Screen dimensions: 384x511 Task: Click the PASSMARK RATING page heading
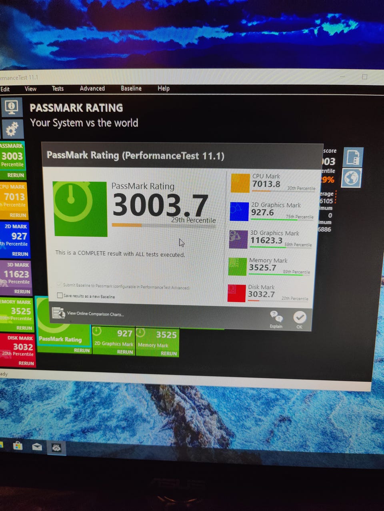pos(76,108)
